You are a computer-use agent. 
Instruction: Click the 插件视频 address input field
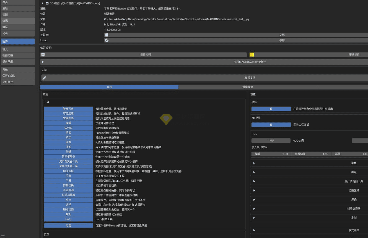pos(147,55)
